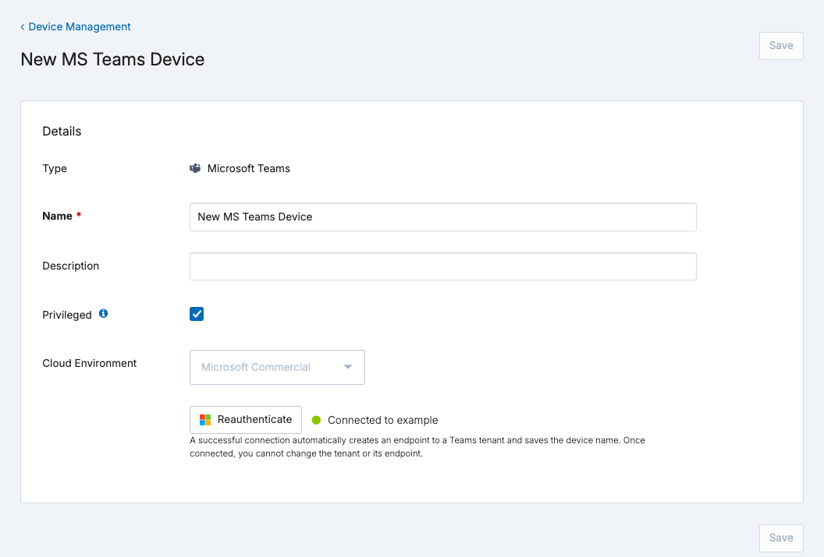Show the Privileged info tooltip icon
This screenshot has width=824, height=557.
point(104,314)
